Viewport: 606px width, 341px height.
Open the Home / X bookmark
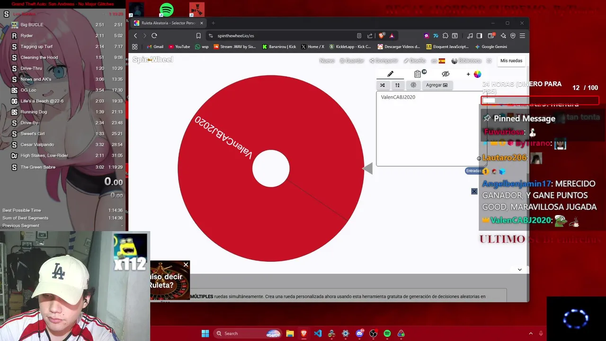pyautogui.click(x=312, y=46)
